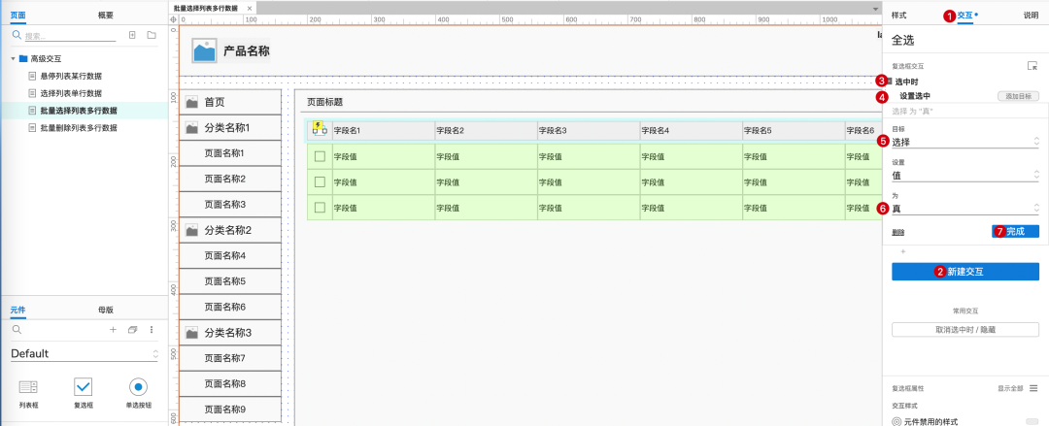This screenshot has width=1049, height=426.
Task: Click the image icon beside 首页
Action: 192,102
